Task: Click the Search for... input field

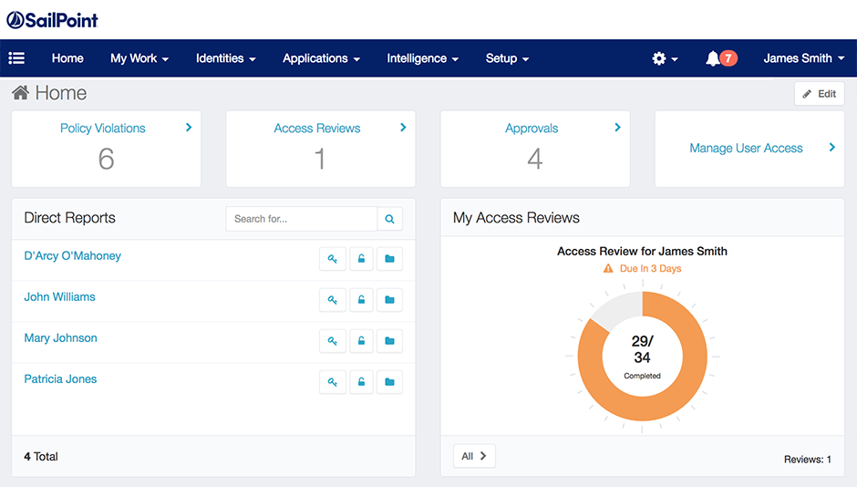Action: pos(302,219)
